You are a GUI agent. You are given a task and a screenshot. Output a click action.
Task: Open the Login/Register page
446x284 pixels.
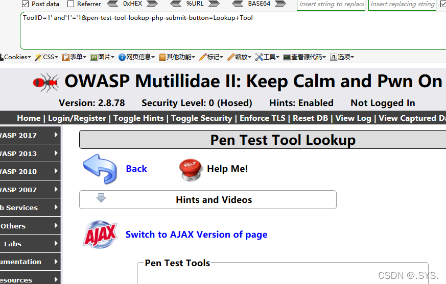point(77,118)
